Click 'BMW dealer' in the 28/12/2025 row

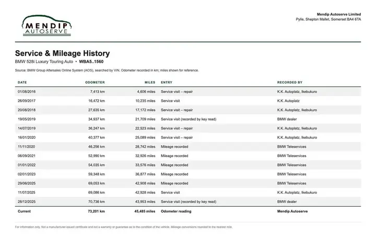coord(287,202)
